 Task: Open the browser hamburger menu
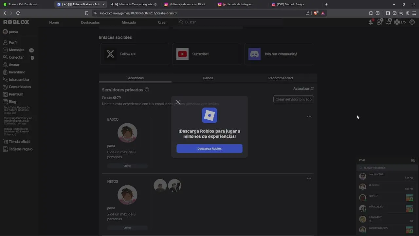click(414, 13)
